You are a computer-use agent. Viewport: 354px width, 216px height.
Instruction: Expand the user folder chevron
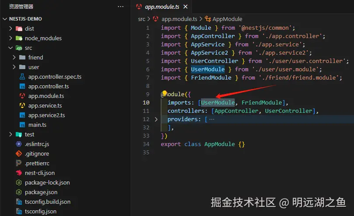click(14, 67)
